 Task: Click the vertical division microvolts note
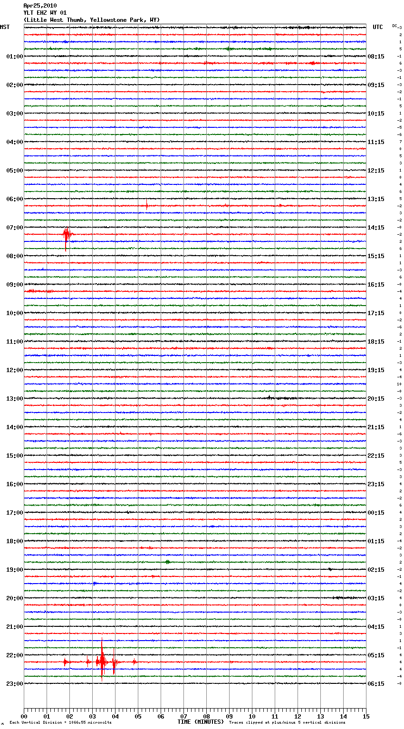[x=60, y=723]
